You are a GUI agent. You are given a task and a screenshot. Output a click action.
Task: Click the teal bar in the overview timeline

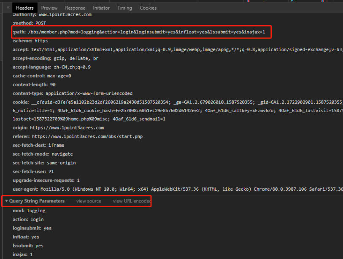click(292, 2)
